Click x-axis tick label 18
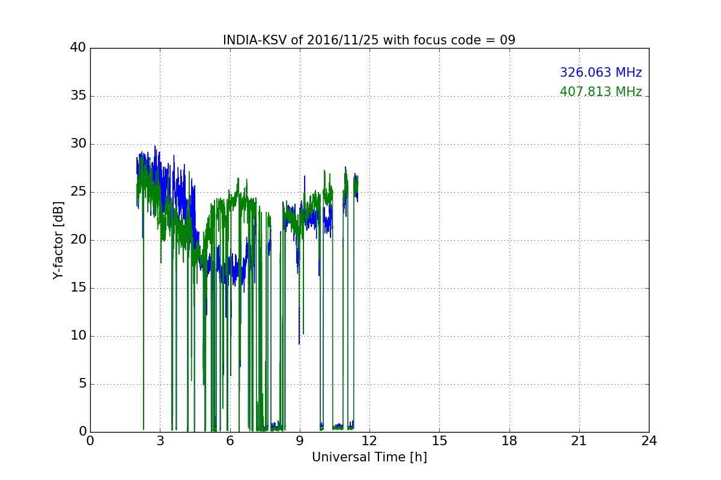721x480 pixels. pyautogui.click(x=509, y=441)
